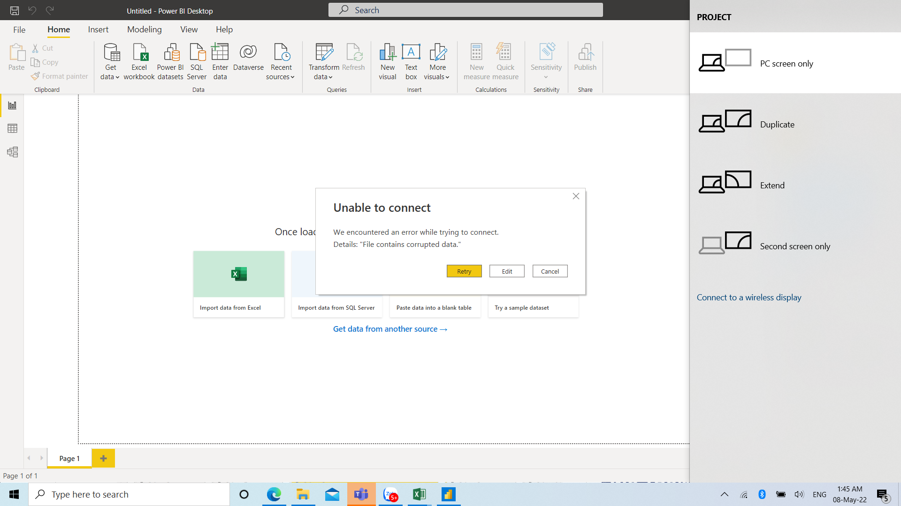Add a new page with plus button
This screenshot has height=506, width=901.
(103, 458)
